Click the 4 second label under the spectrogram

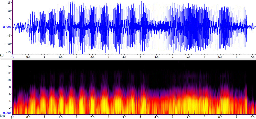tap(140, 117)
